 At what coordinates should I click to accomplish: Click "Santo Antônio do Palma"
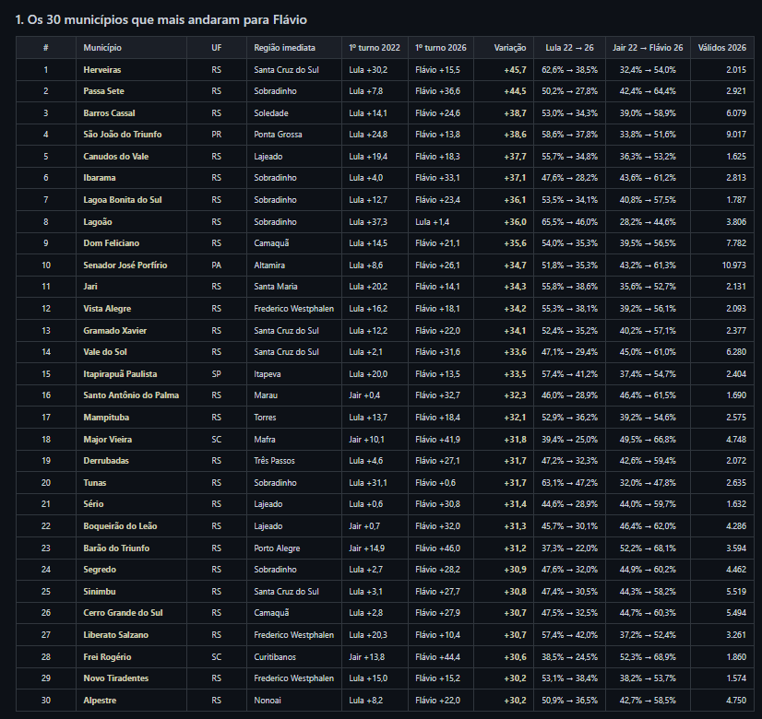coord(131,395)
